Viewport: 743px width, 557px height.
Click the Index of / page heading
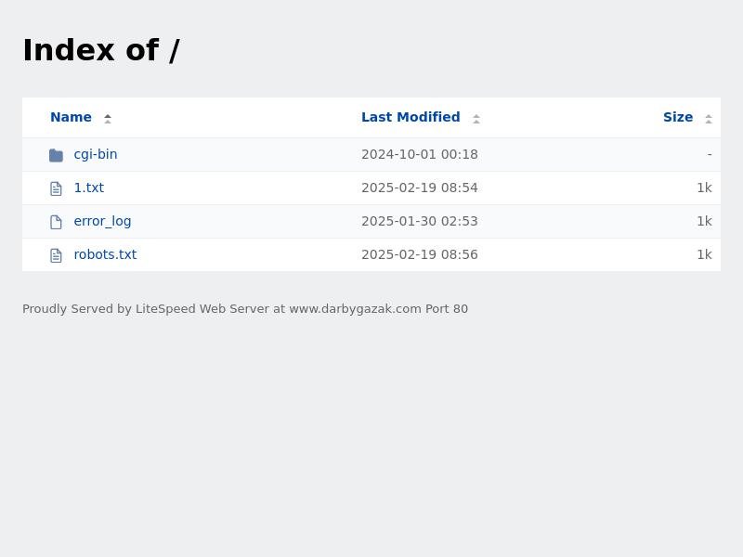click(101, 50)
